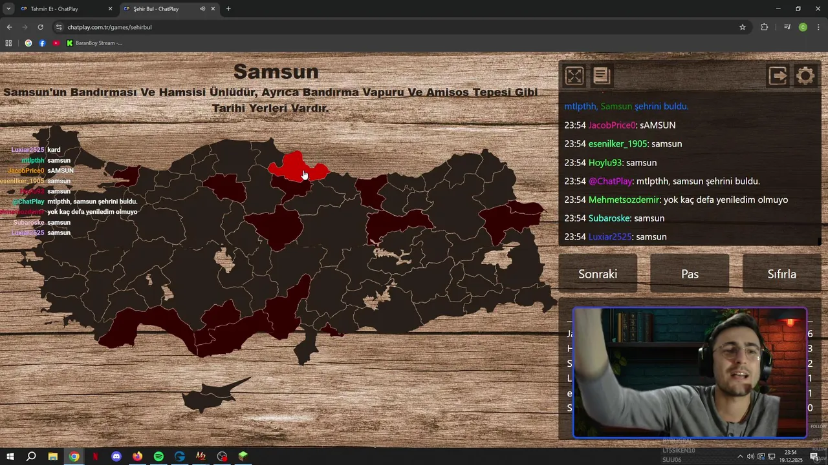Click the Sonraki button
828x465 pixels.
[598, 274]
